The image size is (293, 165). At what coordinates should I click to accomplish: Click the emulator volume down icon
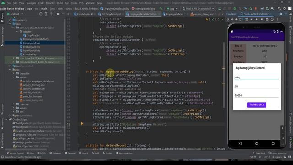(x=236, y=19)
